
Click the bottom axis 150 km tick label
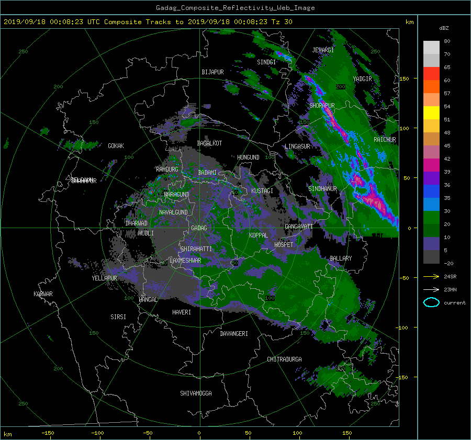(x=347, y=433)
